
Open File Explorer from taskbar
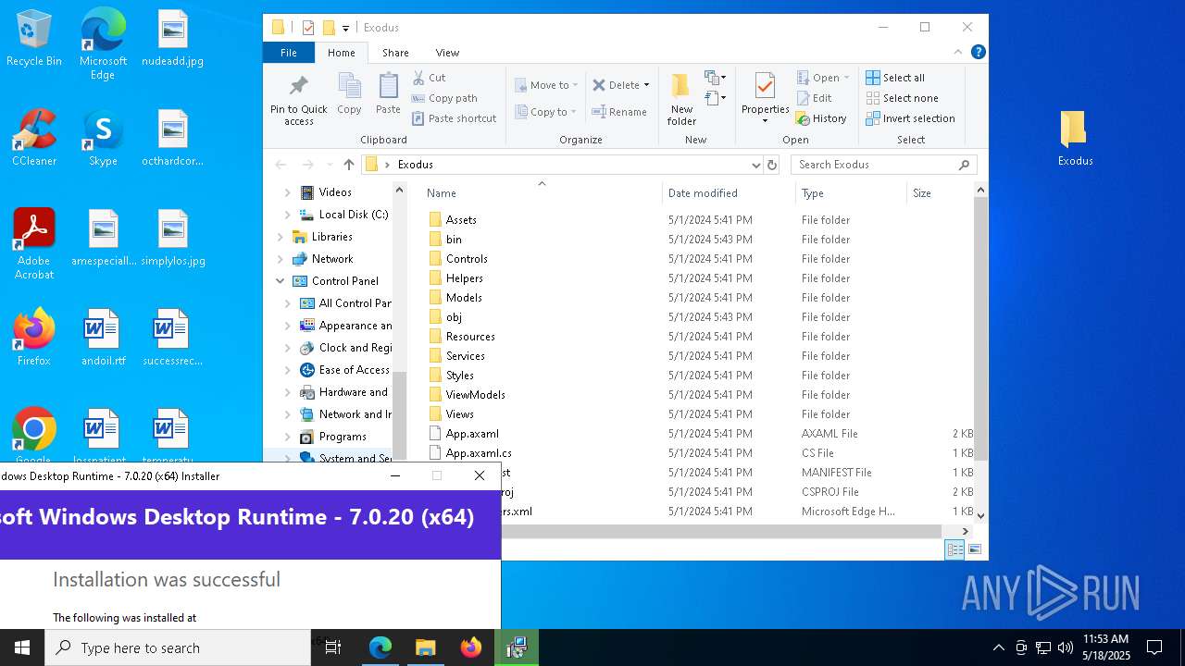(425, 647)
